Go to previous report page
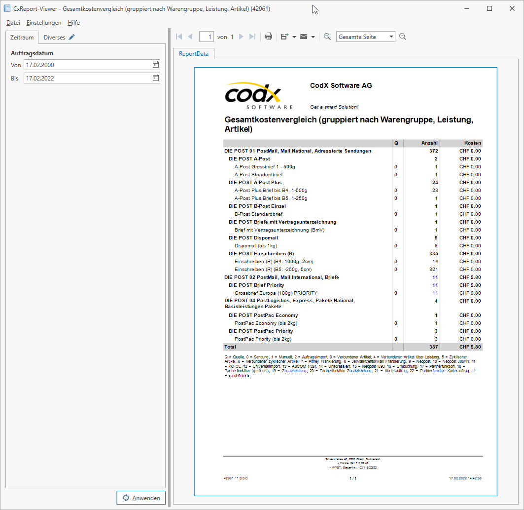Image resolution: width=524 pixels, height=510 pixels. pos(190,37)
